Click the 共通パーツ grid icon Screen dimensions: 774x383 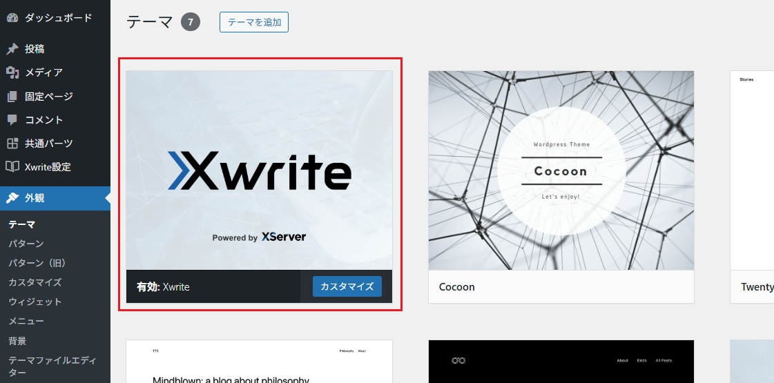[x=12, y=144]
